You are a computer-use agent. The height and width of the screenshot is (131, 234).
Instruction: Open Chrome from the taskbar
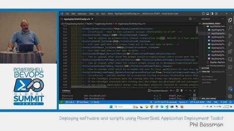pos(152,107)
